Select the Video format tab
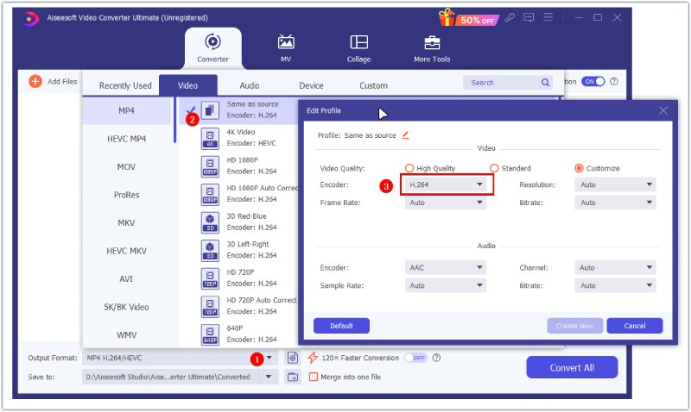Viewport: 691px width, 412px height. point(187,85)
